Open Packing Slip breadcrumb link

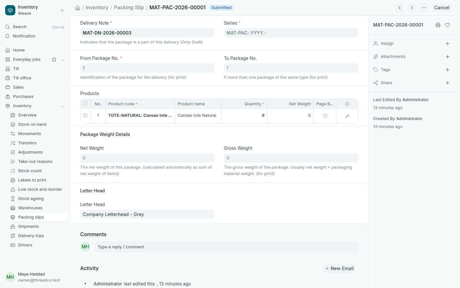[129, 8]
